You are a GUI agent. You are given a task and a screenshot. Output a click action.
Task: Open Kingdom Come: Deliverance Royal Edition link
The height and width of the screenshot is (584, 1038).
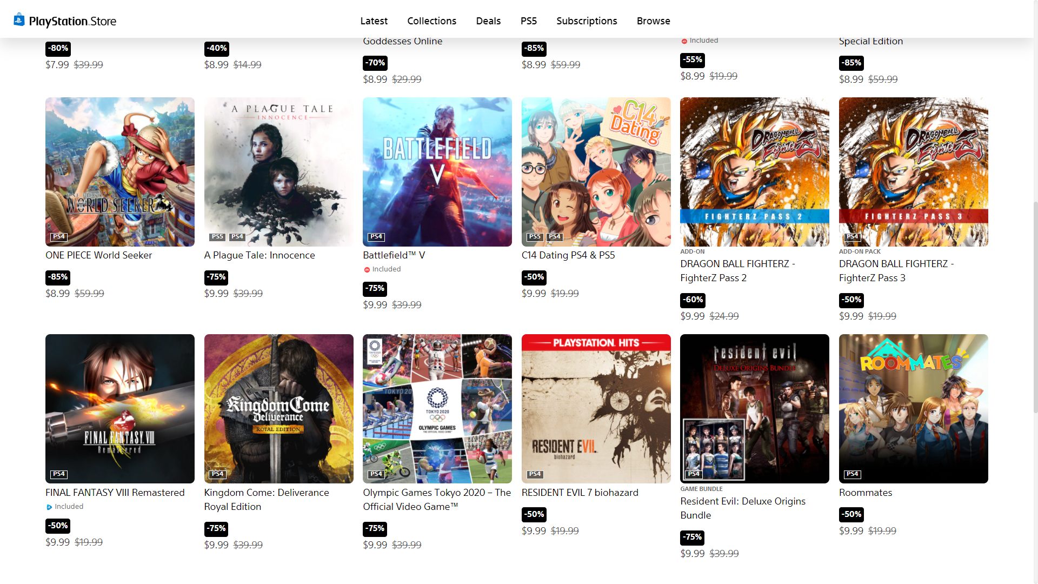(x=267, y=500)
